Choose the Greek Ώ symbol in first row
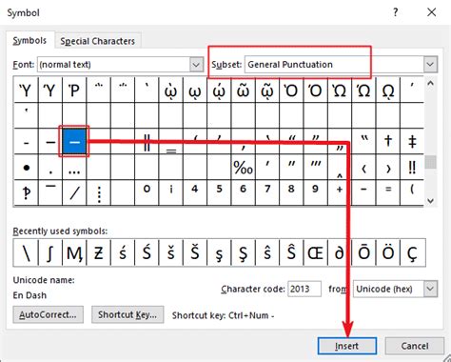 (x=363, y=90)
